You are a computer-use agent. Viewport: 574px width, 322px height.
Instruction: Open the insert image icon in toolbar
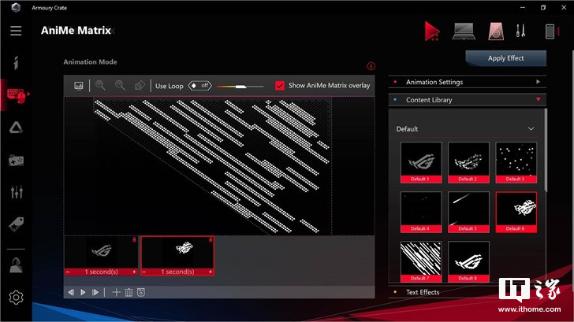tap(79, 85)
